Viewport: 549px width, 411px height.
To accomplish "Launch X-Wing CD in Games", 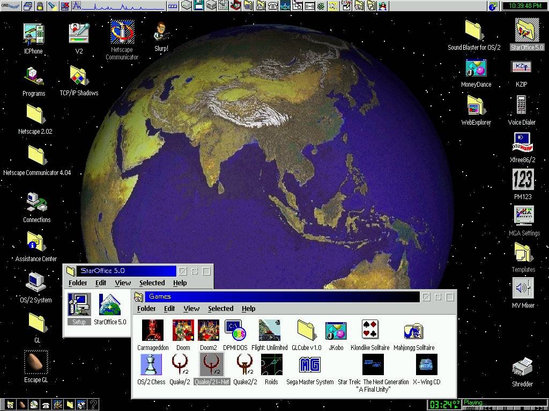I will click(426, 369).
